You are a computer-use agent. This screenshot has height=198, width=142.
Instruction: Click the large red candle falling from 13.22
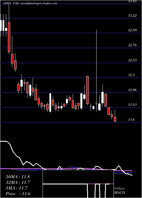coord(9,37)
